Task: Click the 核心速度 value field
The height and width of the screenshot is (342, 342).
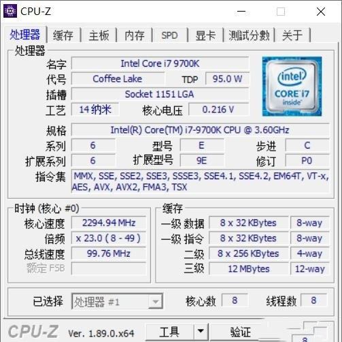Action: point(109,223)
